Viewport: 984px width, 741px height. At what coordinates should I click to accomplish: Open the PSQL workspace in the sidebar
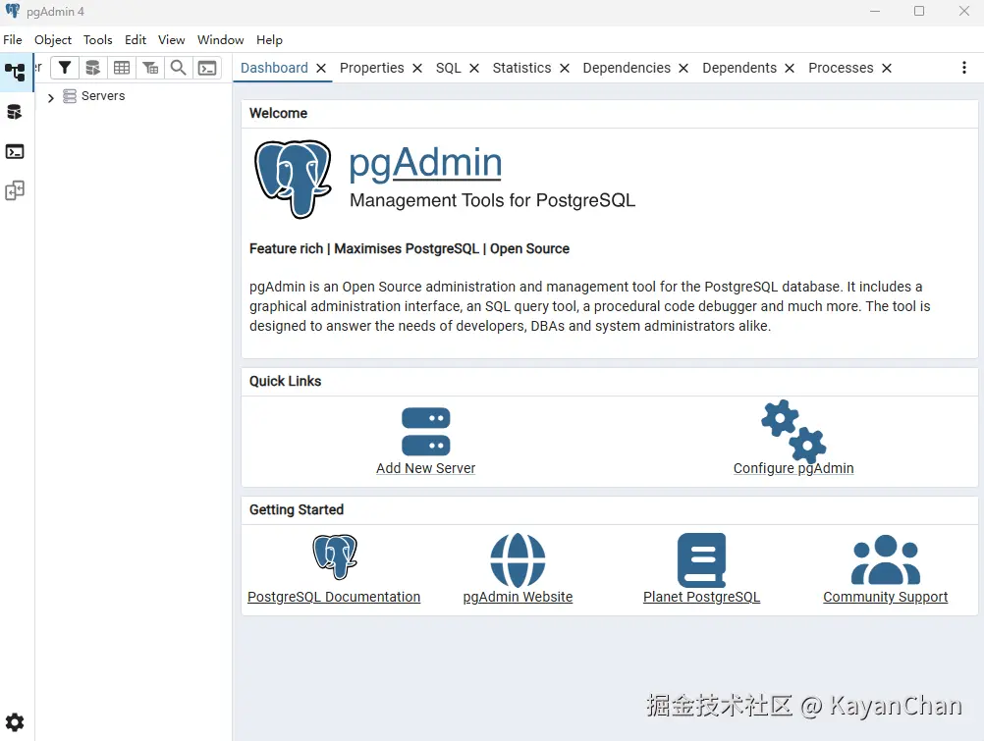point(15,152)
